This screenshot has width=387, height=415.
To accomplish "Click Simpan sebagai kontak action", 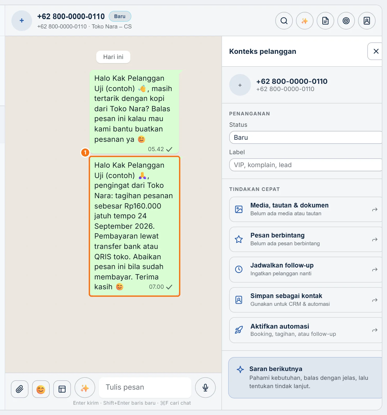I will 306,300.
